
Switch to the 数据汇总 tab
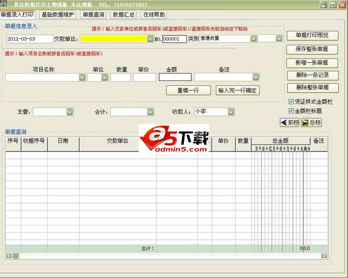pyautogui.click(x=124, y=14)
